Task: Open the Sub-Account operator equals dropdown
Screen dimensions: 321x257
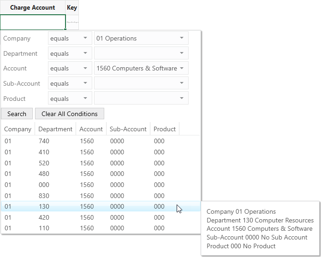Action: click(70, 83)
